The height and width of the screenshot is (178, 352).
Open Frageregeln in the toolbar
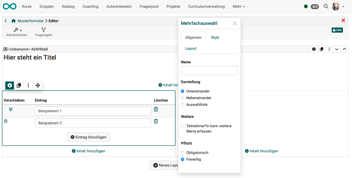click(43, 32)
